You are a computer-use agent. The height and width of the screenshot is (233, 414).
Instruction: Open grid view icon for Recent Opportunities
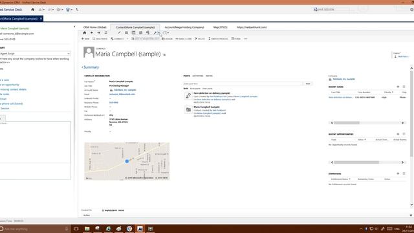(x=404, y=134)
